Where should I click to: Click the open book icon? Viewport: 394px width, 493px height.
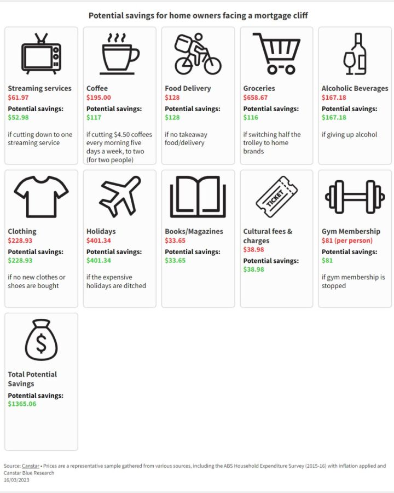coord(198,197)
